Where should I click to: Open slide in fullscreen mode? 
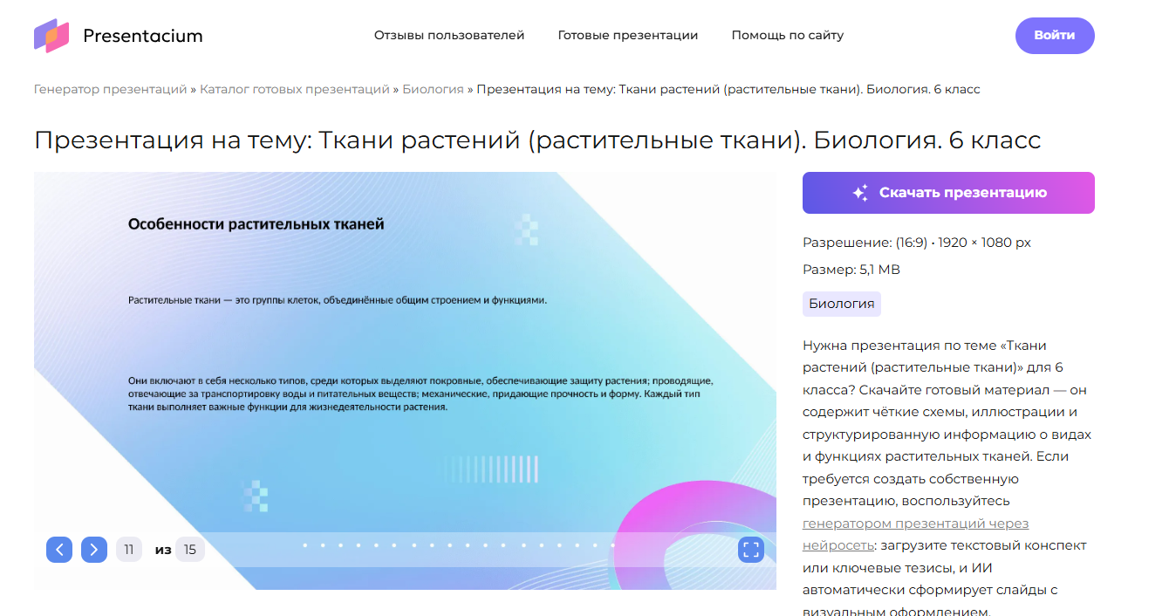point(750,550)
